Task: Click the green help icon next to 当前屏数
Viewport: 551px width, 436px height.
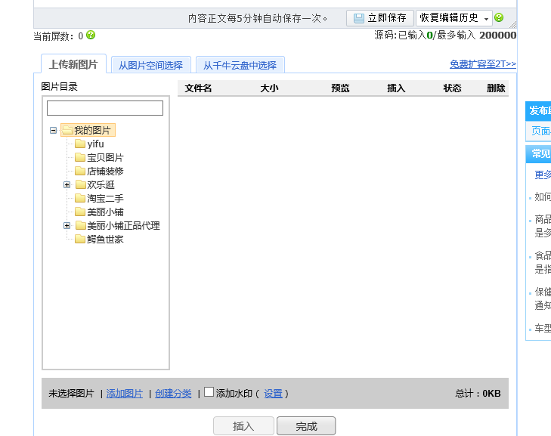Action: point(91,35)
